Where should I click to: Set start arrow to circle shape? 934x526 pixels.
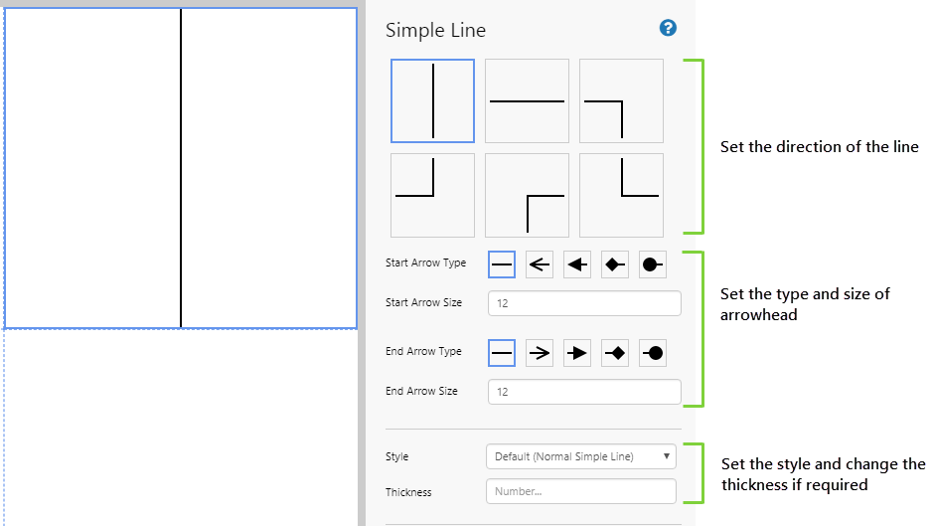[653, 264]
